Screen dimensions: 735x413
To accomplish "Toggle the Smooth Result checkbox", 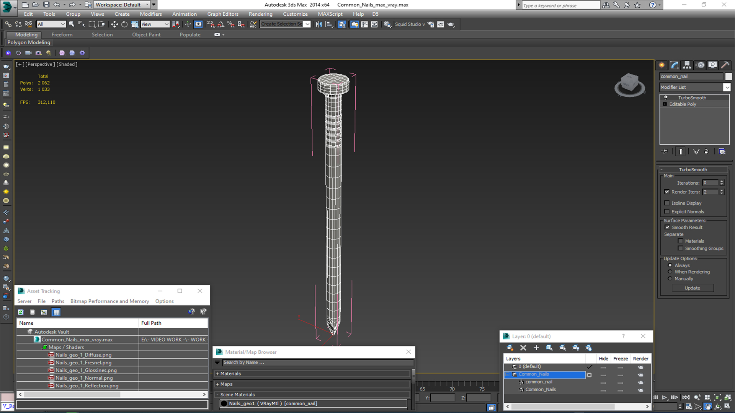I will pyautogui.click(x=667, y=227).
